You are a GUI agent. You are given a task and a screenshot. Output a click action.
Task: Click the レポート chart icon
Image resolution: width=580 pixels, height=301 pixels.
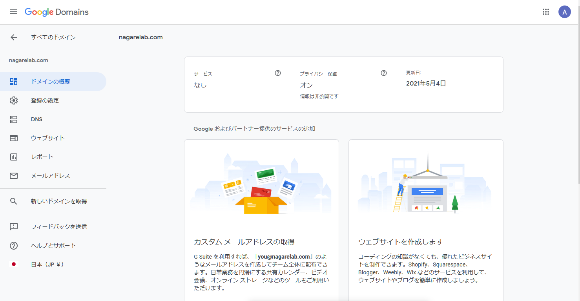click(x=14, y=157)
